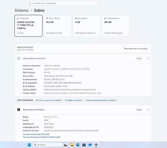
Task: Click the ID do Produto value
Action: tap(56, 86)
